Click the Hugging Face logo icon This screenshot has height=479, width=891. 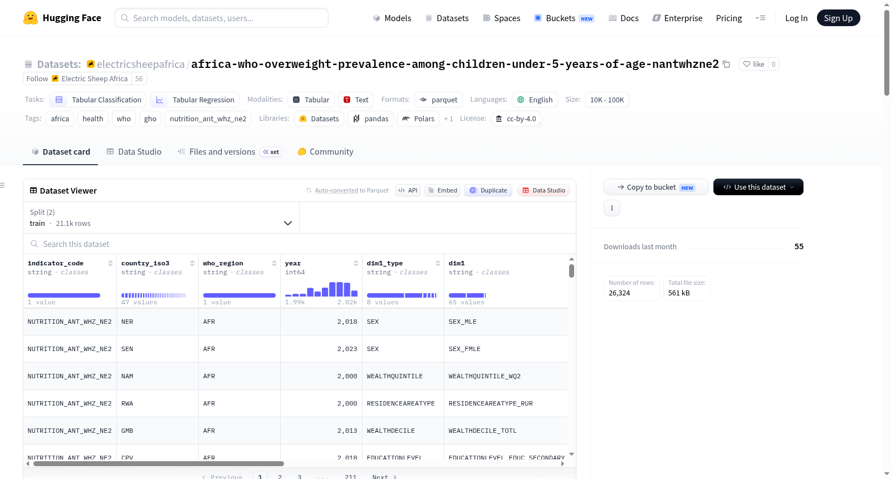pos(31,18)
